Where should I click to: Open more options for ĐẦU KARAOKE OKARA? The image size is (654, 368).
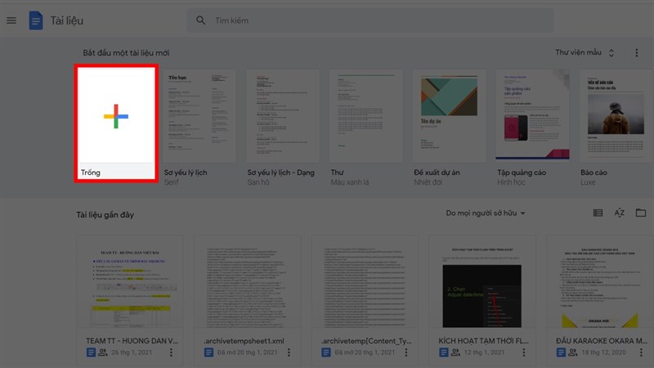tap(641, 352)
